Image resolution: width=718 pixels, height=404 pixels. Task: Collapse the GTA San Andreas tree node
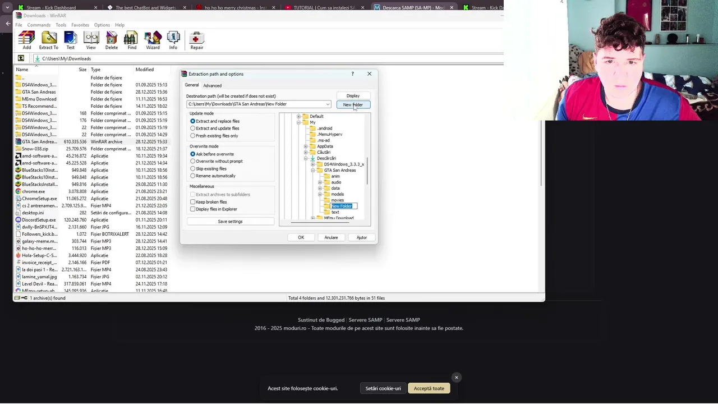coord(313,171)
